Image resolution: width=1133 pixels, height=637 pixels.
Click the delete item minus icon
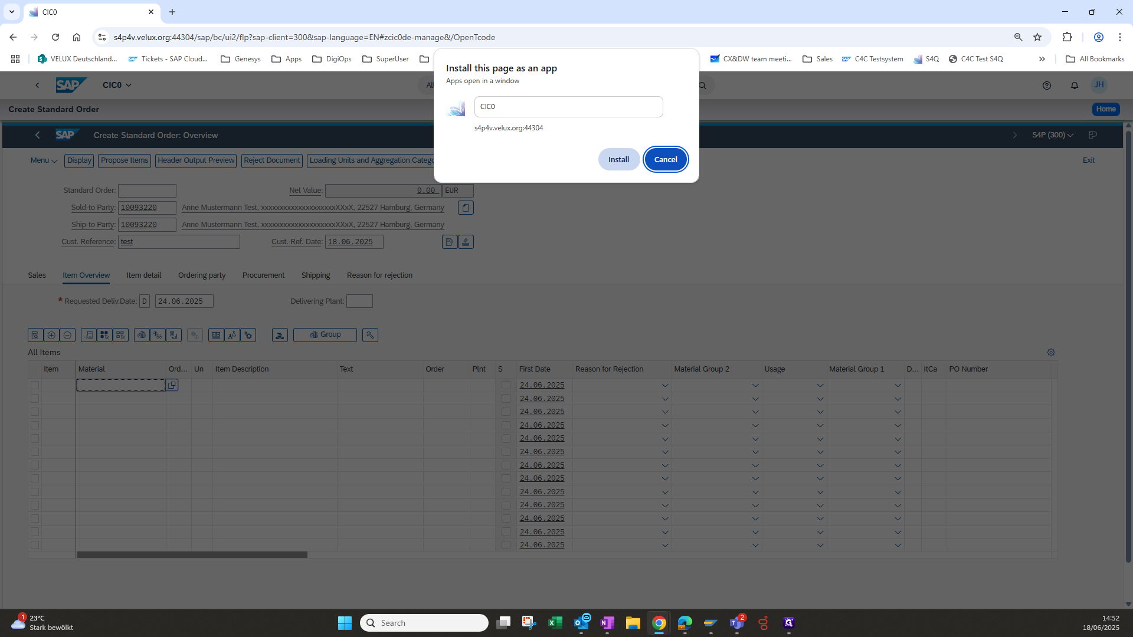(67, 335)
